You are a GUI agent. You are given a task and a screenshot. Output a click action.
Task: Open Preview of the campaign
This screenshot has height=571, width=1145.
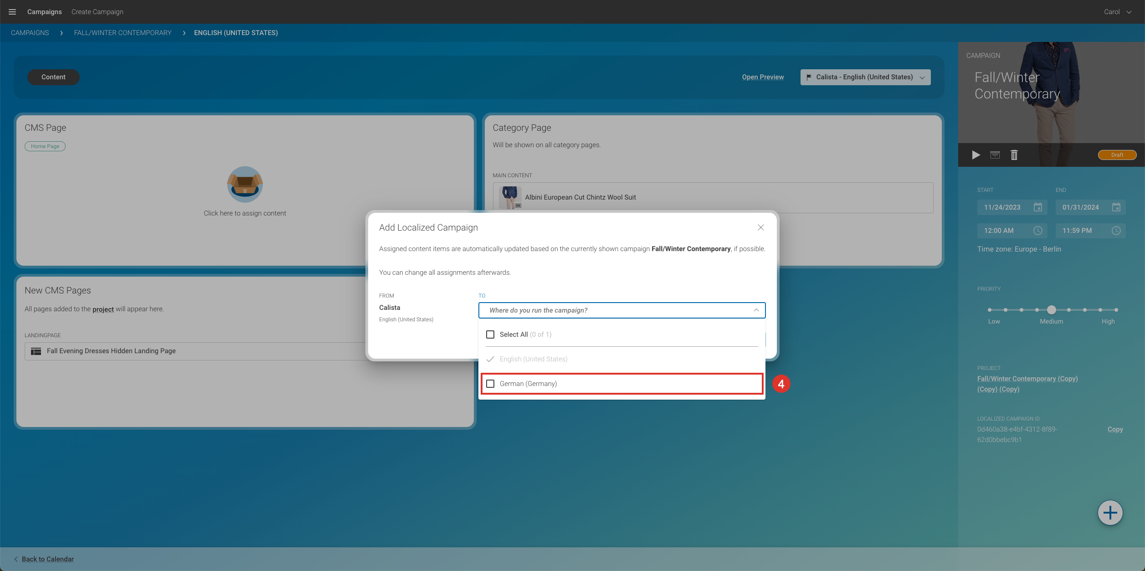click(763, 77)
